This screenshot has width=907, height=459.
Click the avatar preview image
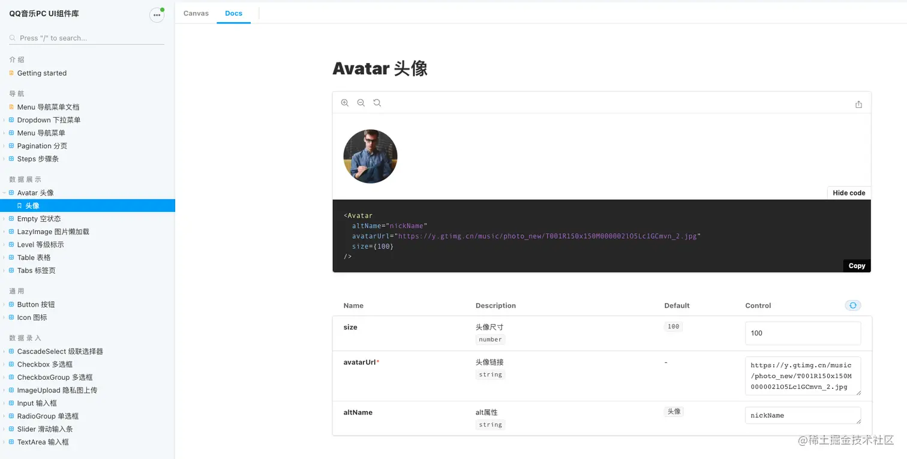point(370,157)
